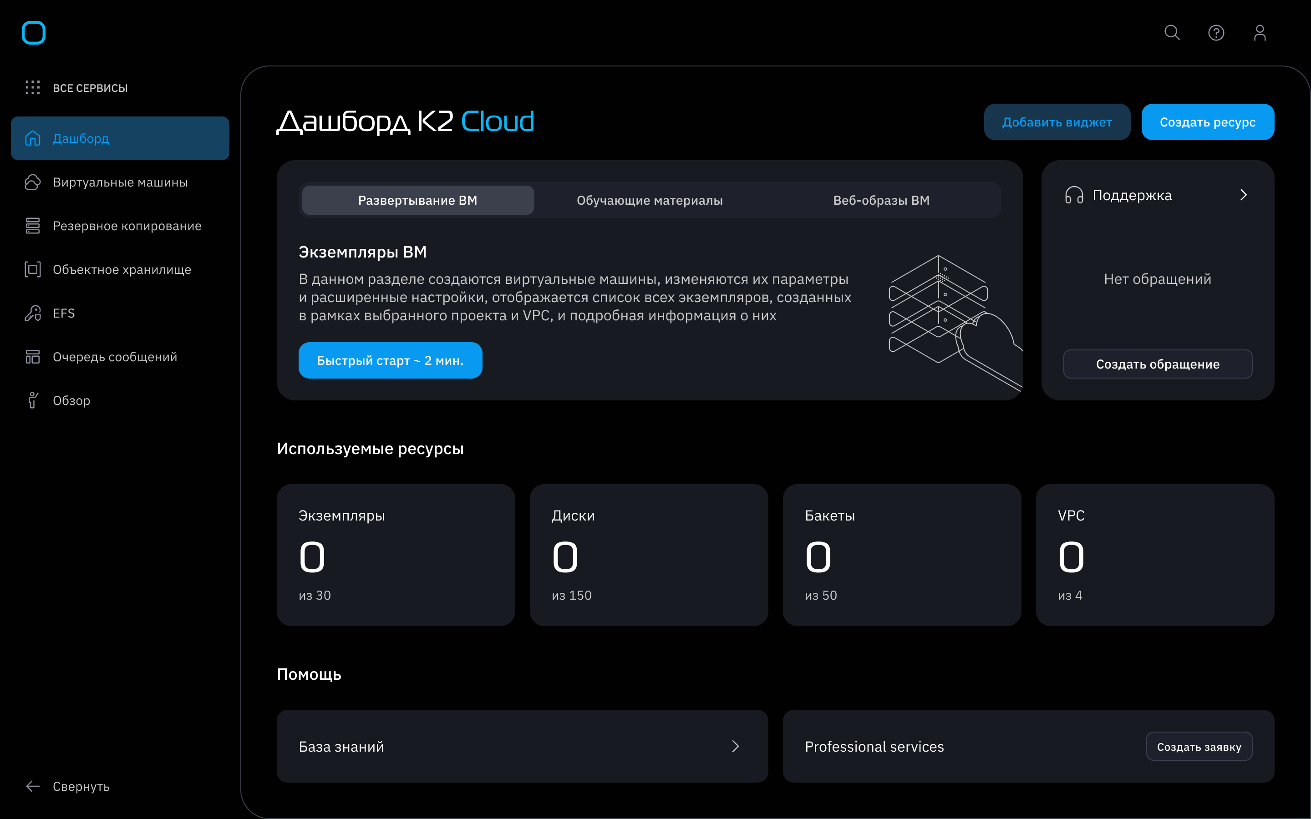Click the Виртуальные машины cloud icon

[33, 182]
